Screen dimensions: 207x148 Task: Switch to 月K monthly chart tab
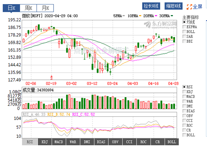click(45, 8)
